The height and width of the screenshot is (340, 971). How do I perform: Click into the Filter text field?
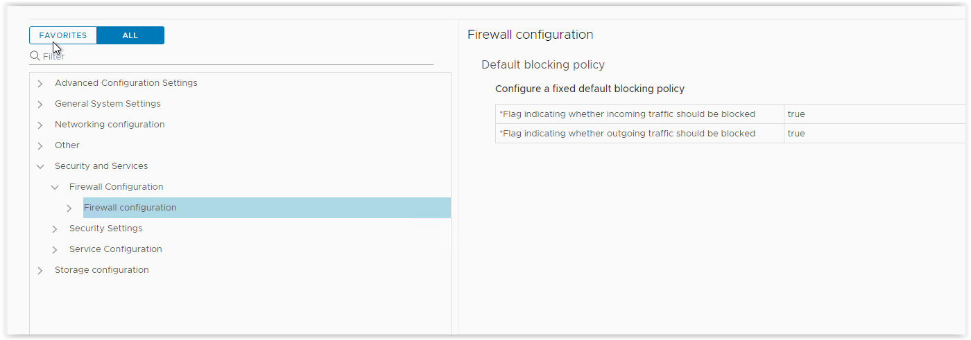[237, 56]
